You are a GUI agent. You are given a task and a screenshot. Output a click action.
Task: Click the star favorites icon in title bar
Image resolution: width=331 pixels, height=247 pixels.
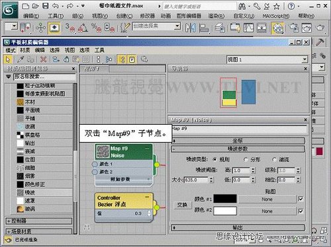[x=277, y=7]
